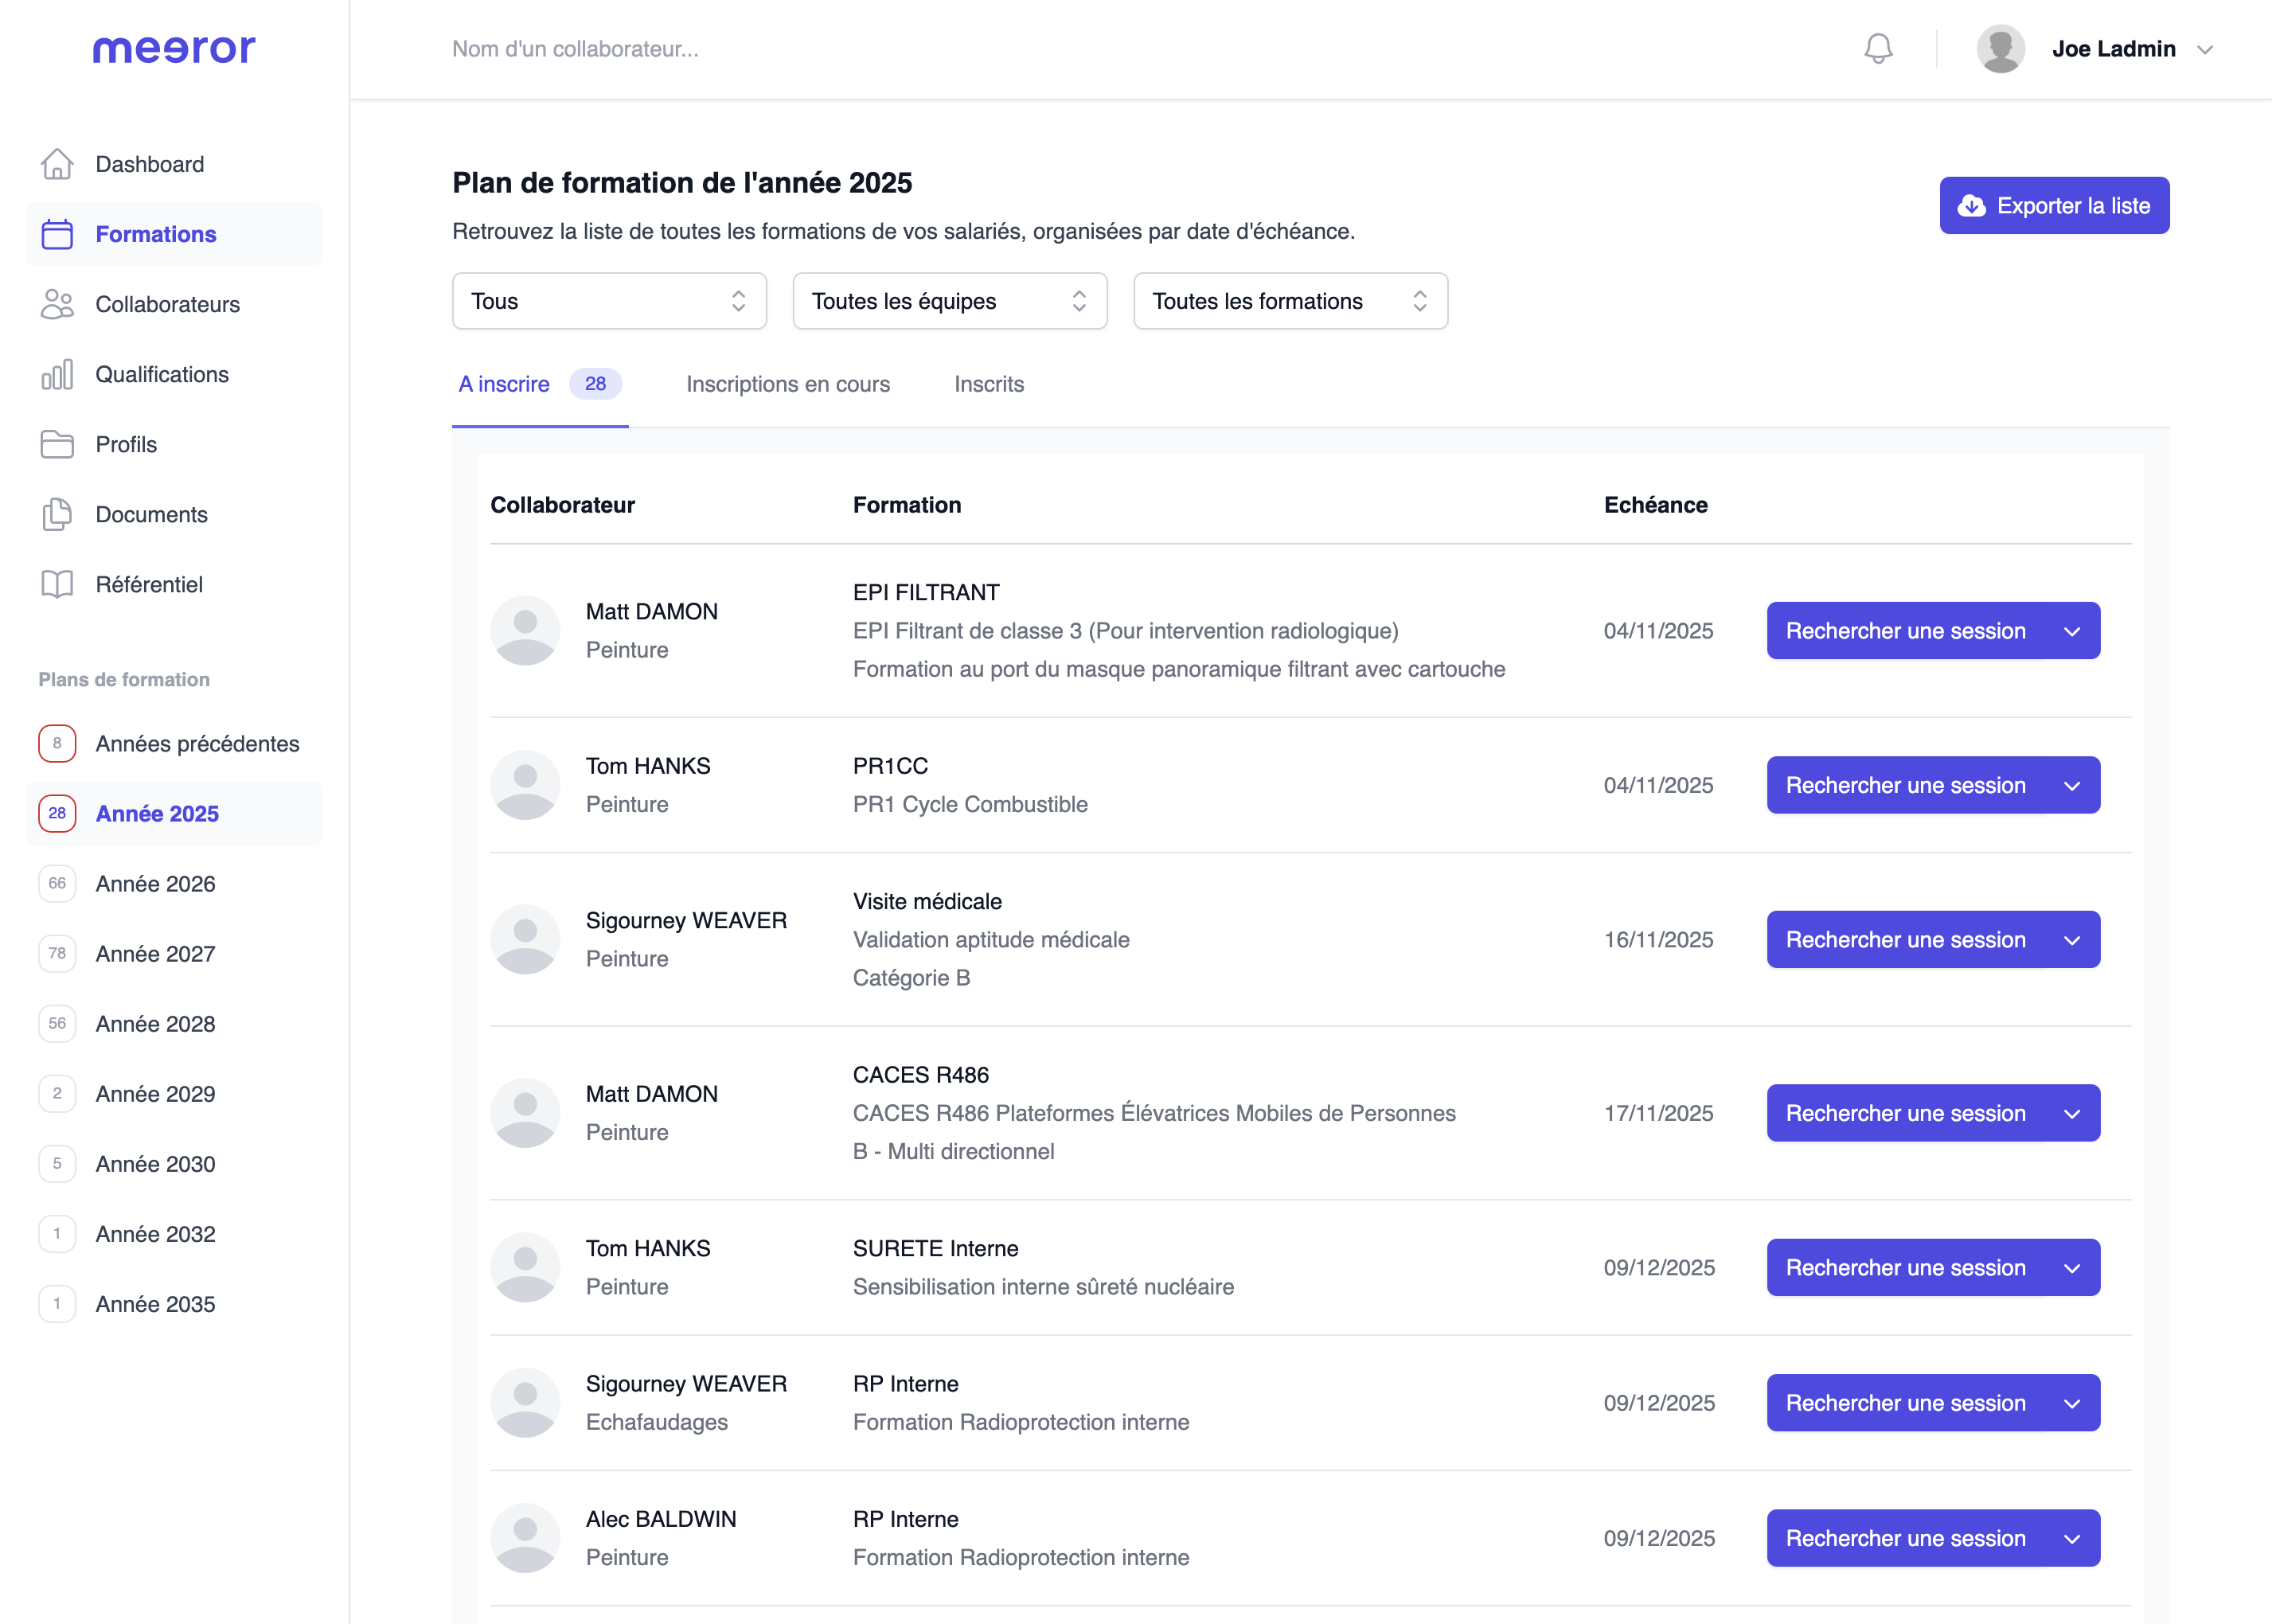The image size is (2272, 1624).
Task: Click the Collaborateurs people icon
Action: point(57,304)
